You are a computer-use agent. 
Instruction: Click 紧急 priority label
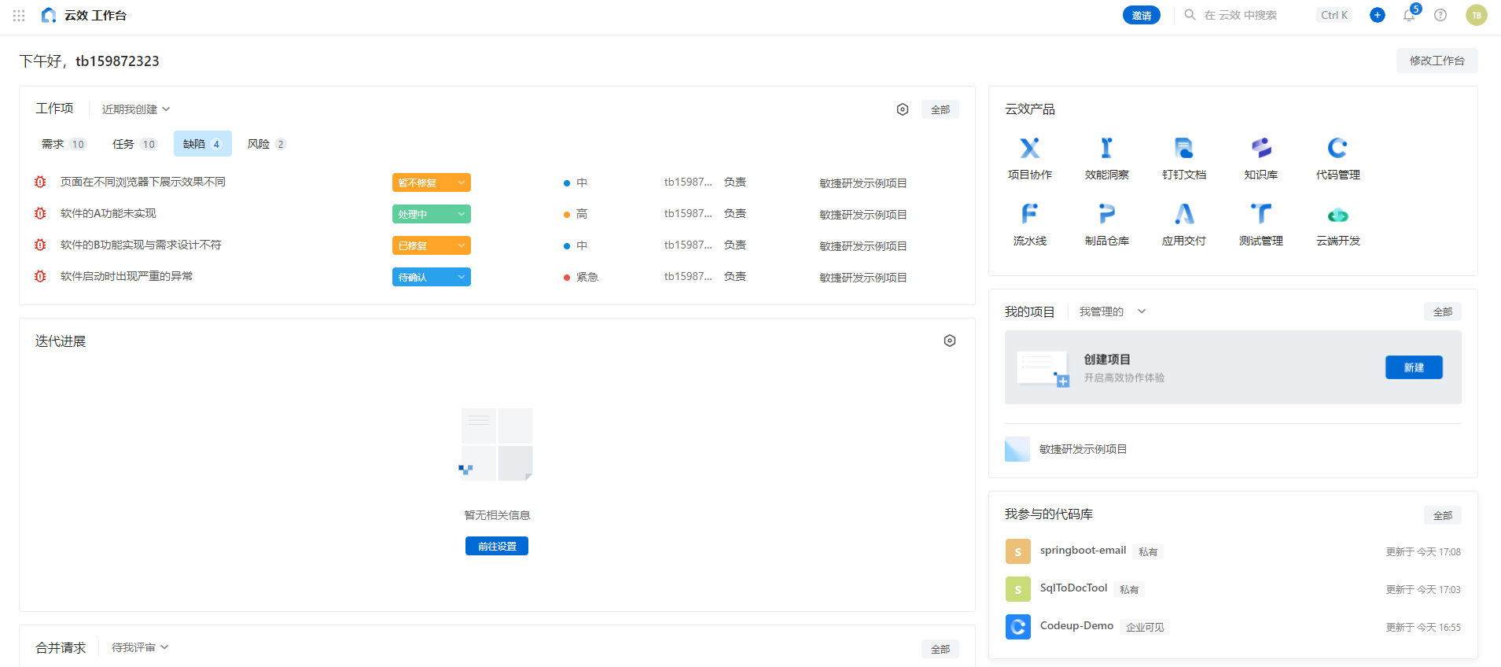(587, 277)
